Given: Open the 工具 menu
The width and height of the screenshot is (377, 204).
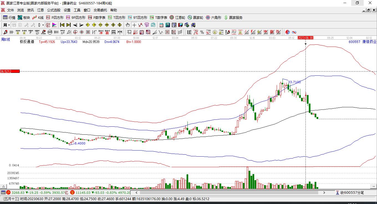Looking at the screenshot, I should [x=77, y=10].
